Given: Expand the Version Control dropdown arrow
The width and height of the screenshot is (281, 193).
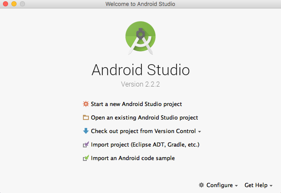Looking at the screenshot, I should 199,132.
